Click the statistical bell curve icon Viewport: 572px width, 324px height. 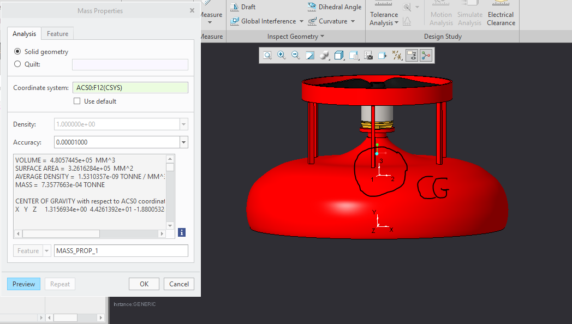[x=407, y=21]
